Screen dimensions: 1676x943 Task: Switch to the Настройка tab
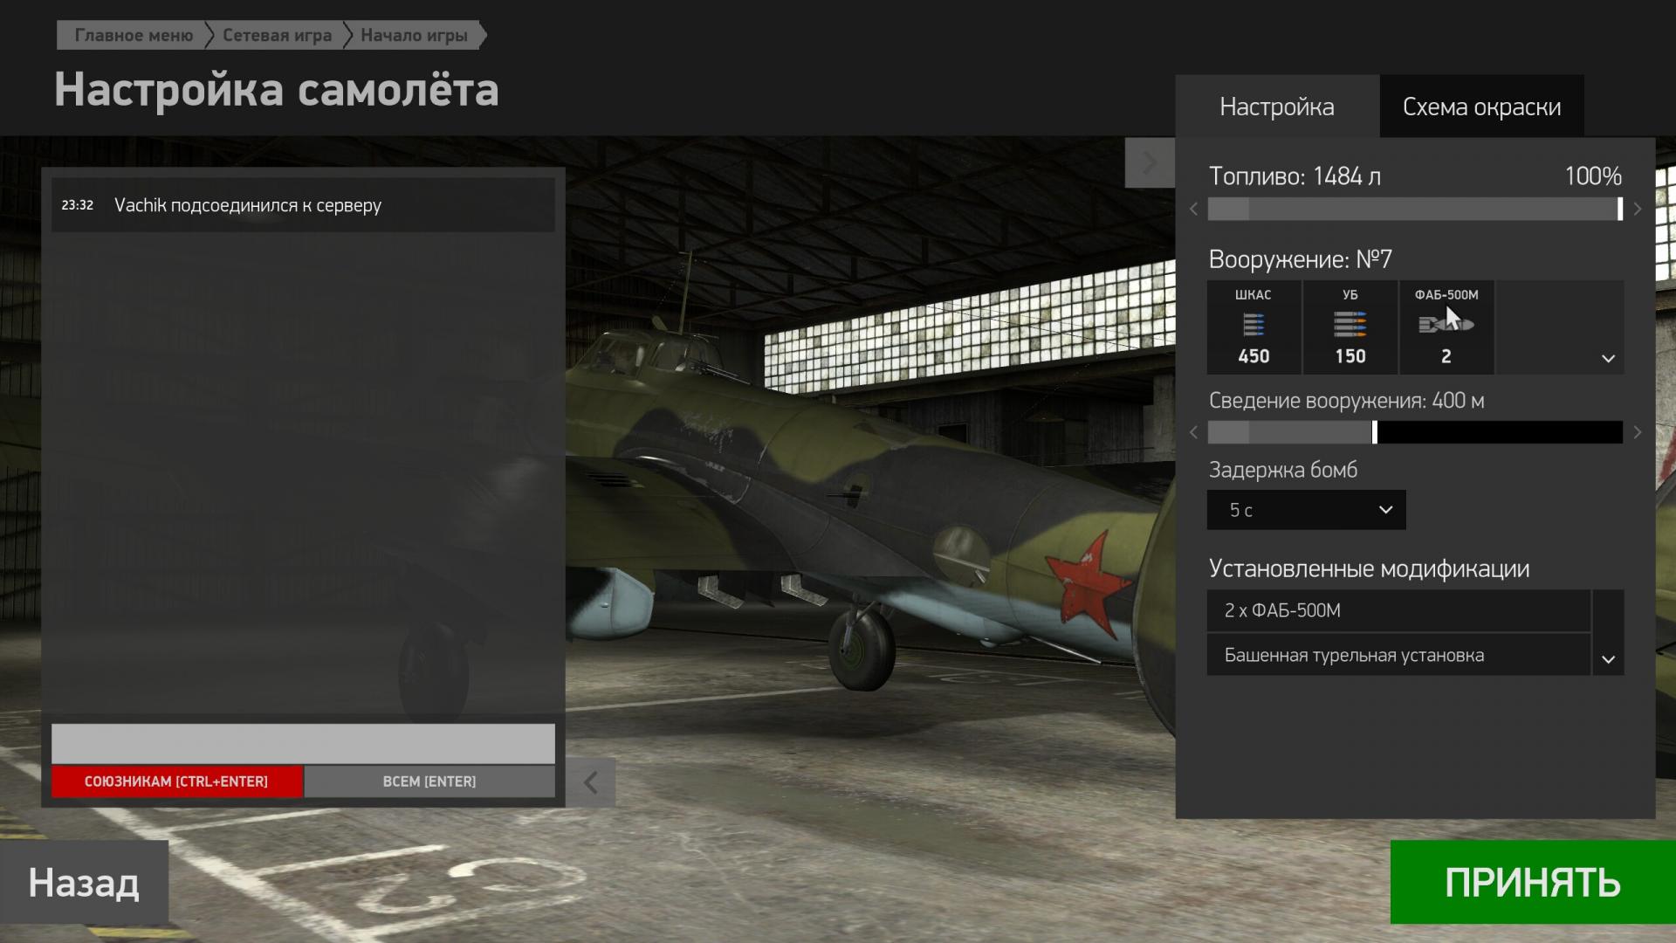[1277, 107]
